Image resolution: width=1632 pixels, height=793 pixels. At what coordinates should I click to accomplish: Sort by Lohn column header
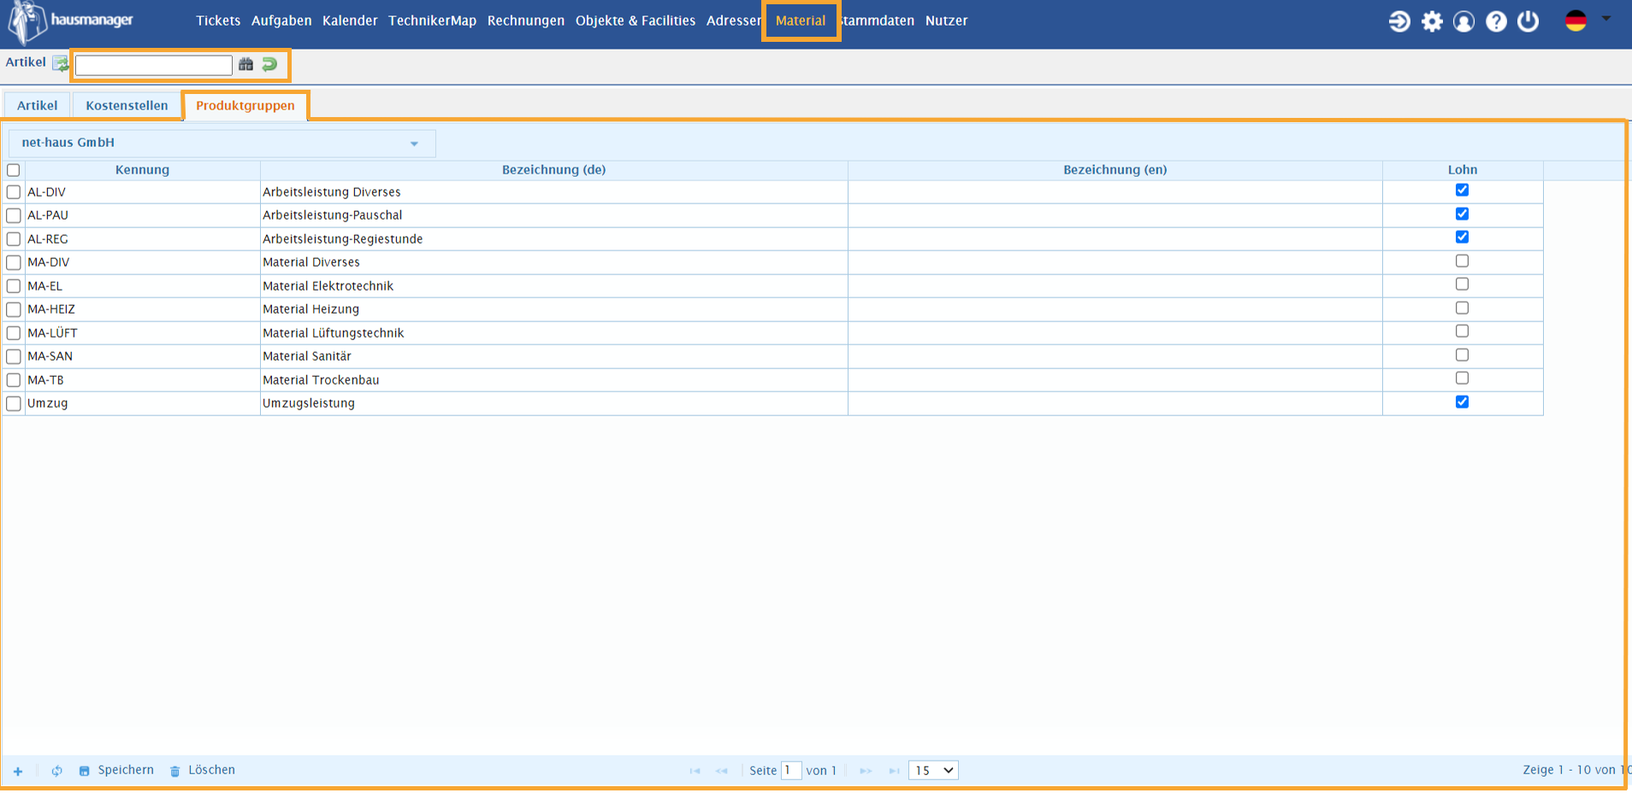click(1463, 170)
